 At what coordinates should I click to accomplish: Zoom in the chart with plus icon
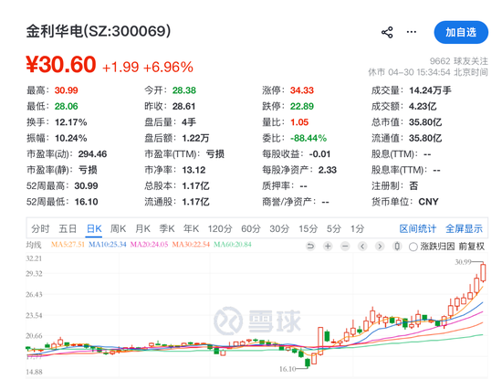pyautogui.click(x=328, y=246)
